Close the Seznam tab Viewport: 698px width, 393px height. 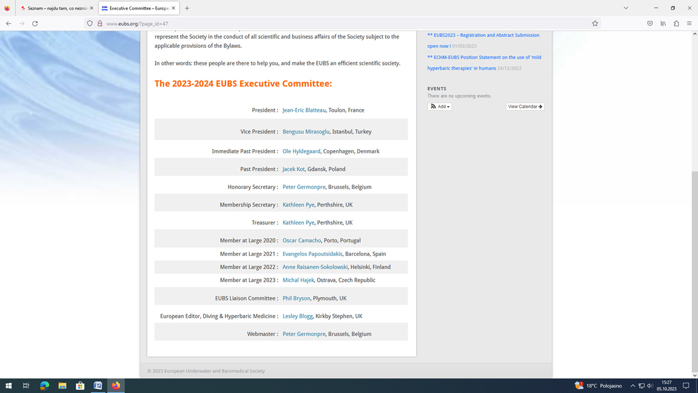coord(92,8)
